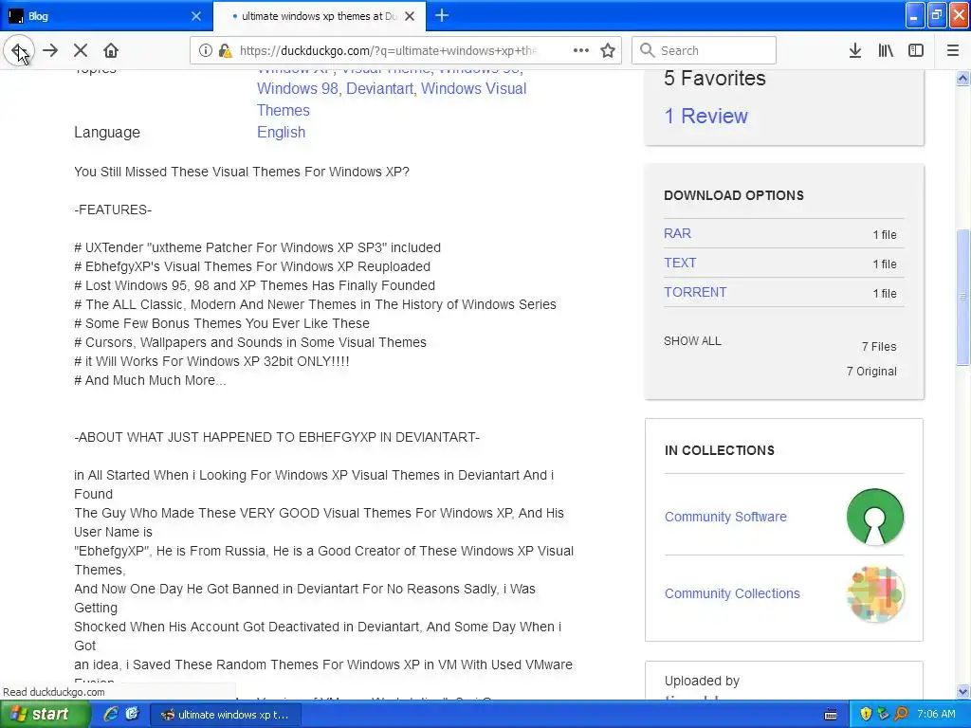The width and height of the screenshot is (971, 728).
Task: Open the Windows 98 topic link
Action: (x=297, y=88)
